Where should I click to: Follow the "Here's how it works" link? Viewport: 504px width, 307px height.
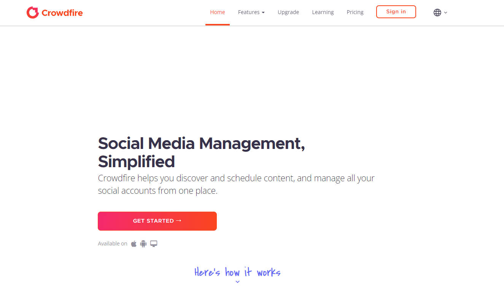tap(237, 272)
